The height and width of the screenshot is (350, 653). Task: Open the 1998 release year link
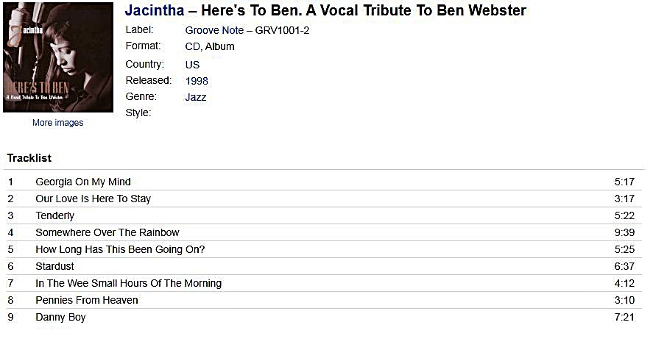click(x=197, y=81)
